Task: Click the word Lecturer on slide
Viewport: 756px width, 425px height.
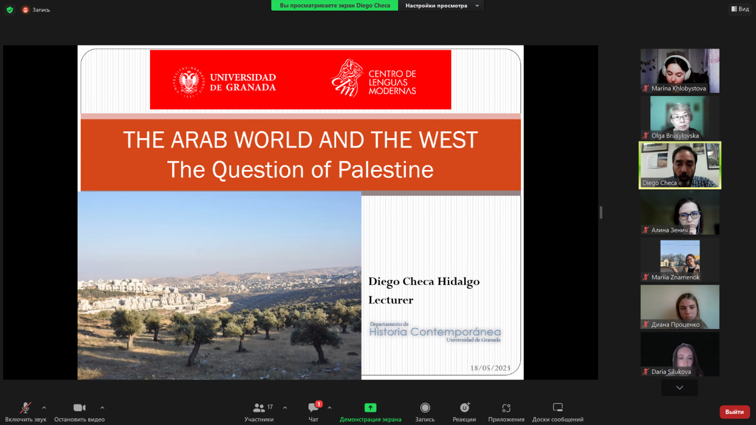Action: pyautogui.click(x=391, y=300)
